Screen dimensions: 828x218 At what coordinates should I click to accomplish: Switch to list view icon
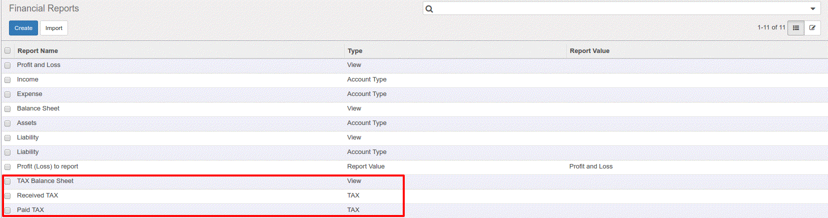point(796,28)
